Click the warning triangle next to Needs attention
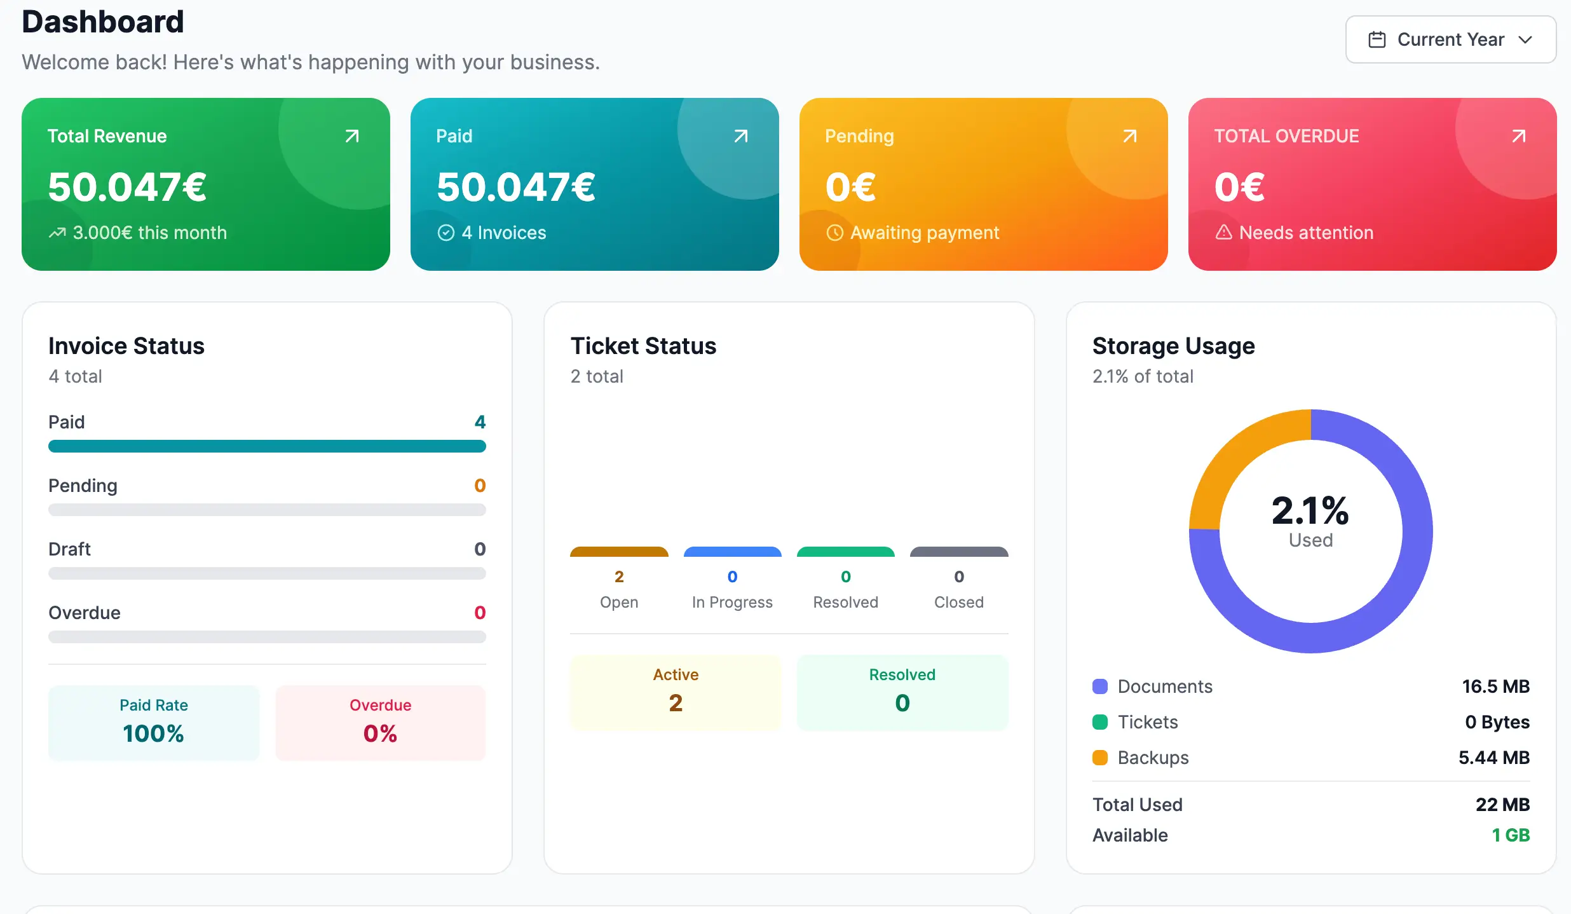 [x=1223, y=233]
